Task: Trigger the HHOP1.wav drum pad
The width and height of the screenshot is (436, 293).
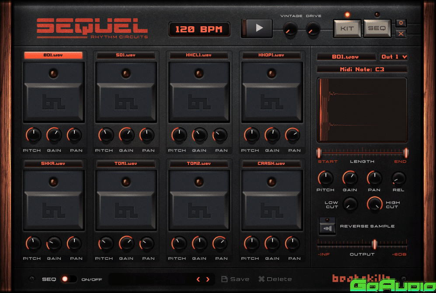Action: click(272, 92)
